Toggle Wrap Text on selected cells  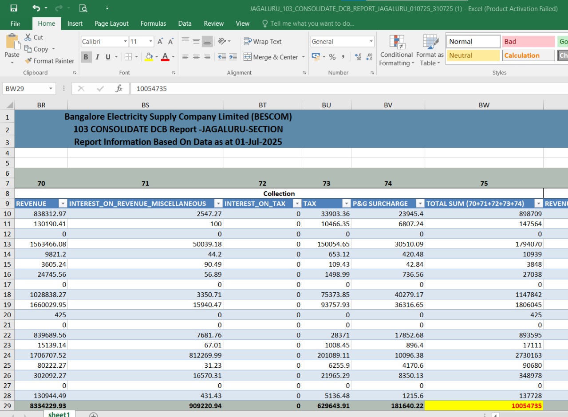(262, 42)
